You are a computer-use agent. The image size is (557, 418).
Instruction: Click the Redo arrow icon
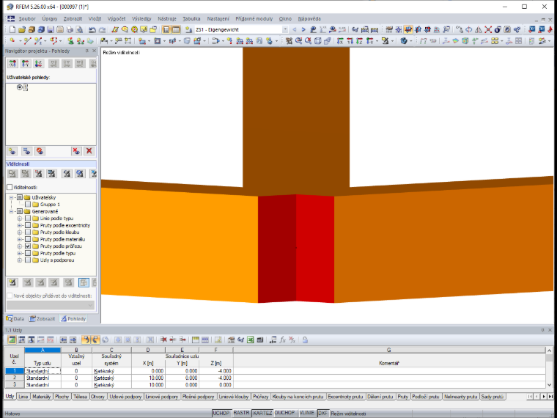tap(102, 30)
